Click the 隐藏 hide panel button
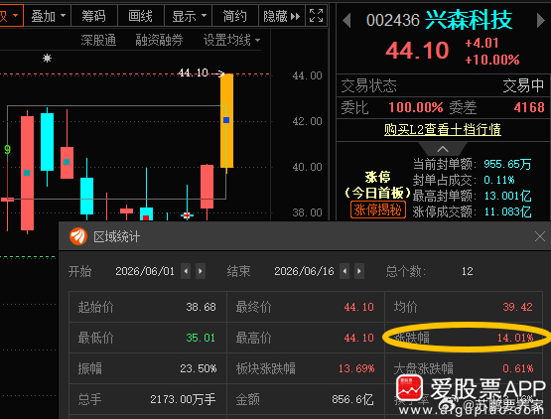 (282, 16)
